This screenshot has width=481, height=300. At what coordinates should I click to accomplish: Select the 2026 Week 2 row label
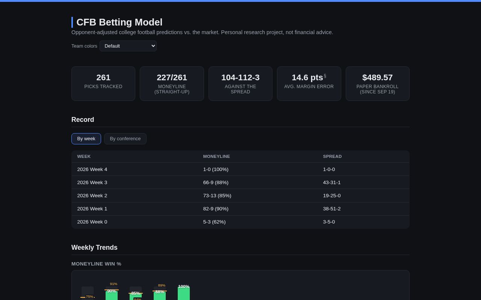point(92,196)
